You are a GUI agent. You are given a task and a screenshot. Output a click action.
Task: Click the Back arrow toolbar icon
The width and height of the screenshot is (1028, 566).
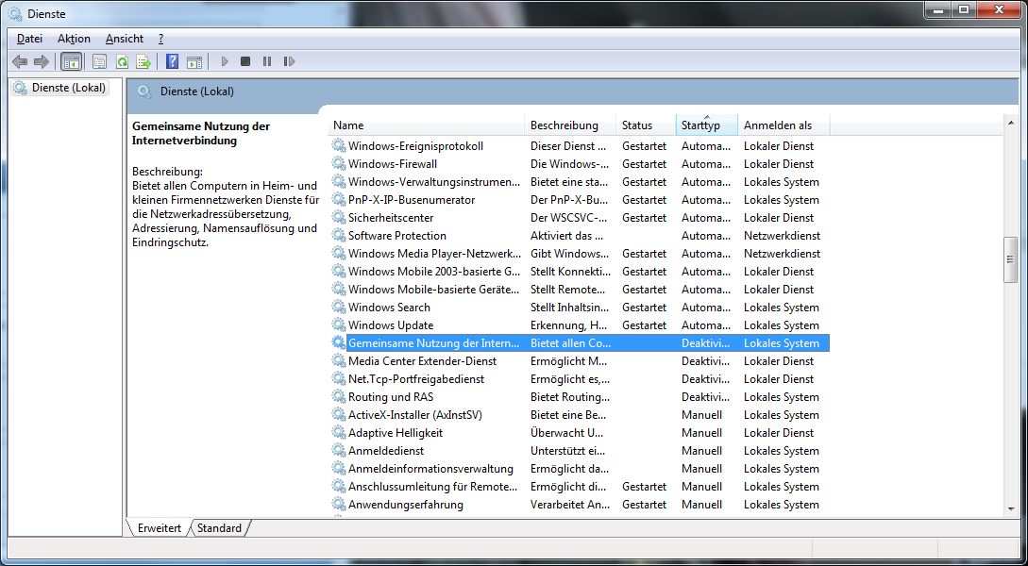pos(20,61)
